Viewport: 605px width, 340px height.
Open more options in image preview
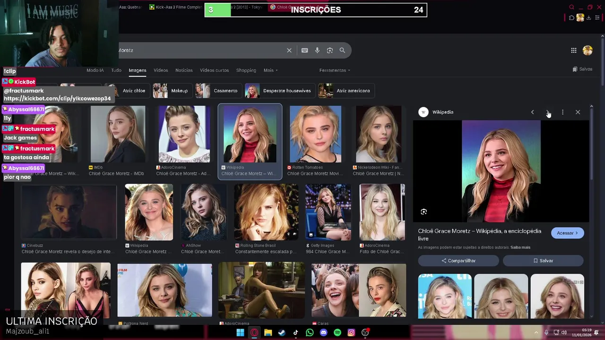tap(562, 112)
